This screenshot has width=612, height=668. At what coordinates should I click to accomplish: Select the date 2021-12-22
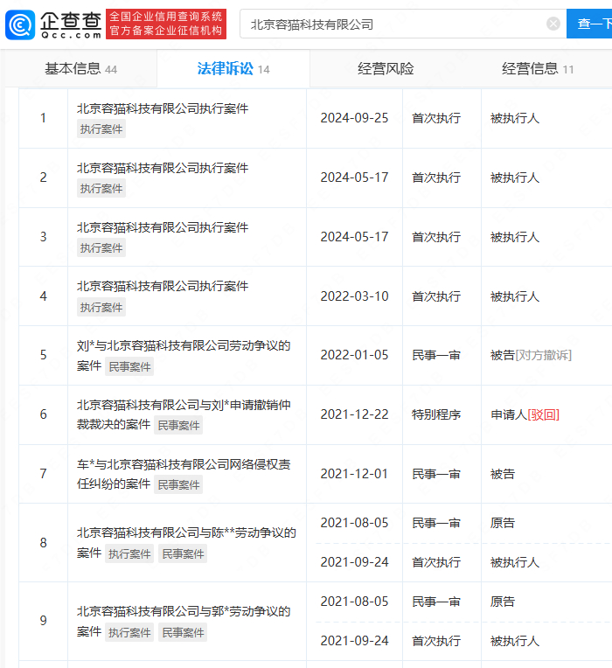click(354, 414)
